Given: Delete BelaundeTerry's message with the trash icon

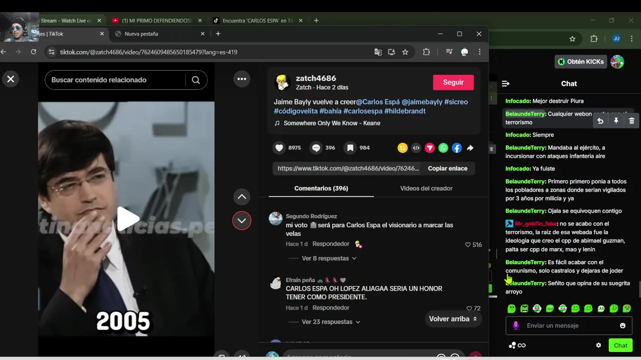Looking at the screenshot, I should pos(631,121).
